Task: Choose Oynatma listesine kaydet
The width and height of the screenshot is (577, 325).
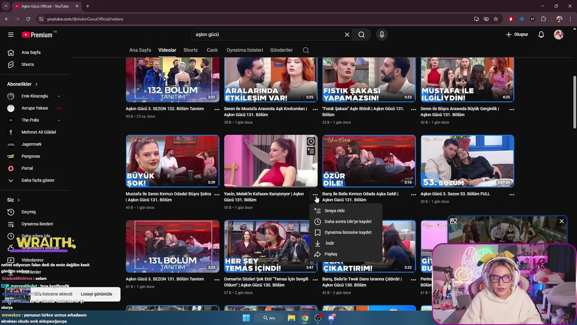Action: [x=346, y=232]
